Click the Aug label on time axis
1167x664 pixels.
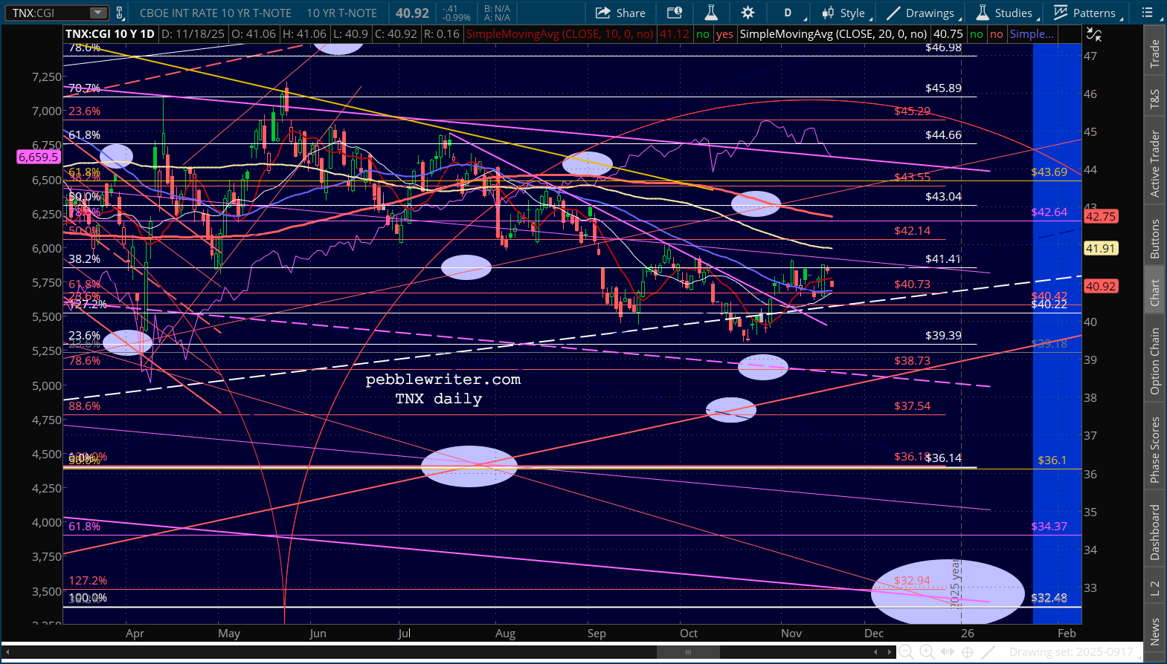tap(505, 634)
